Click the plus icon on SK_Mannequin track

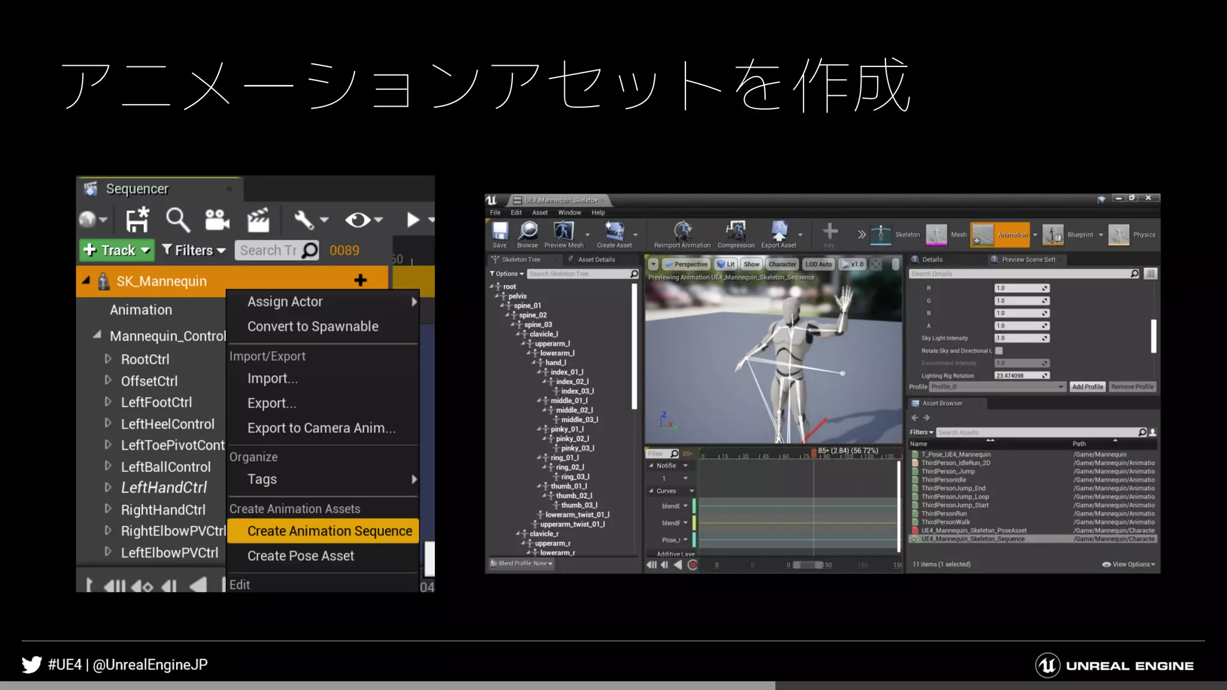click(x=361, y=280)
